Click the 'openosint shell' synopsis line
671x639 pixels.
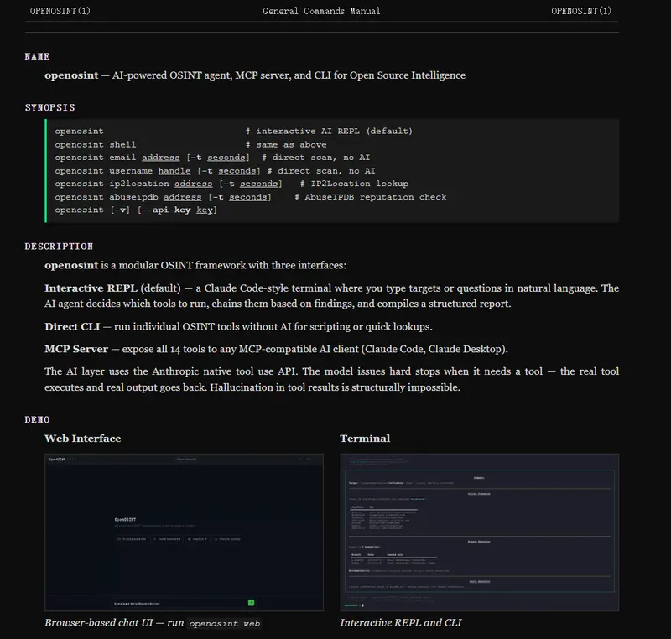[95, 144]
